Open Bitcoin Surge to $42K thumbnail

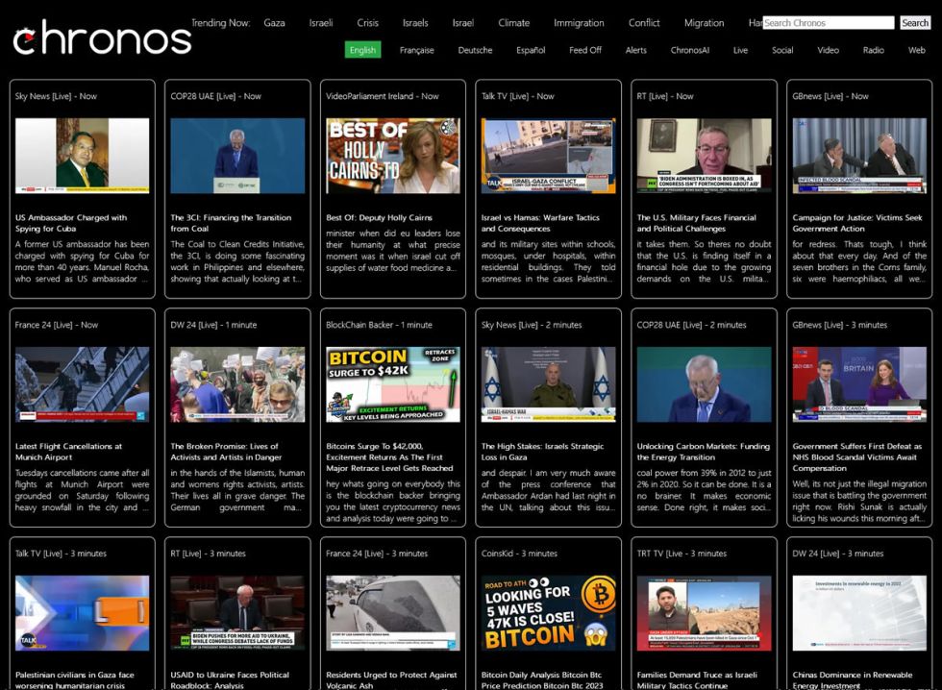coord(393,384)
